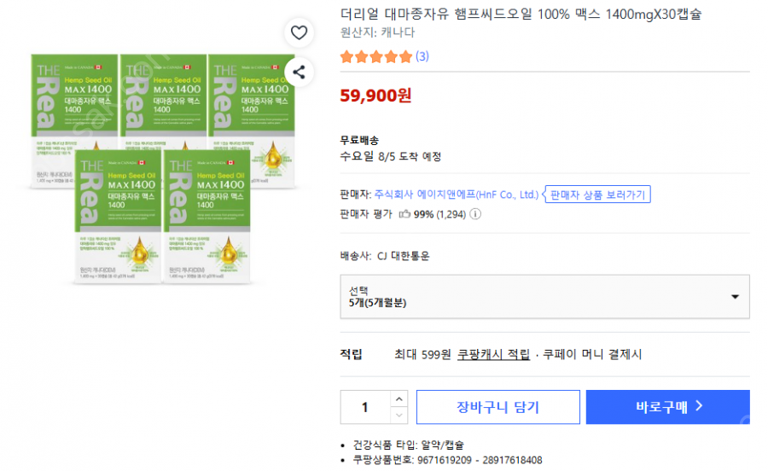Image resolution: width=768 pixels, height=471 pixels.
Task: Open share options via share icon
Action: pos(299,73)
